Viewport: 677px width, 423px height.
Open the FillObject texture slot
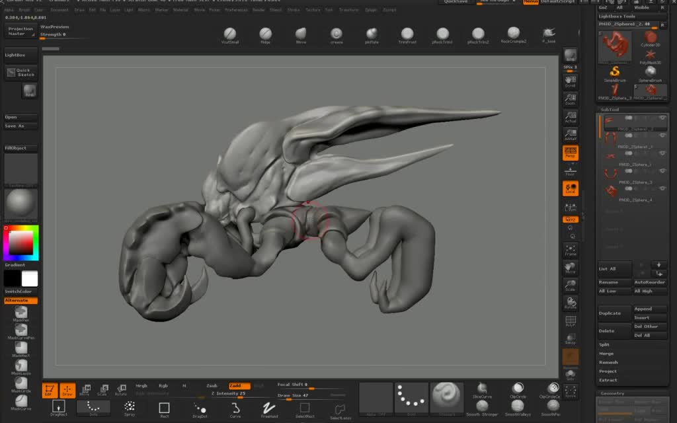coord(20,169)
